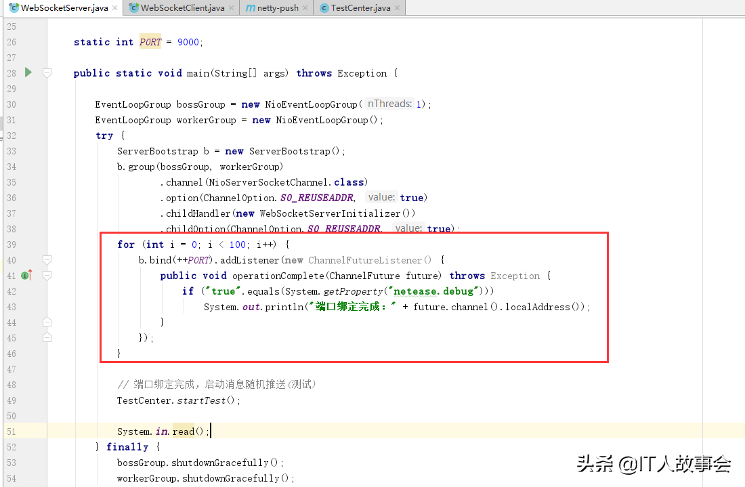This screenshot has width=745, height=487.
Task: Click the class icon on WebSocketServer.java tab
Action: [14, 8]
